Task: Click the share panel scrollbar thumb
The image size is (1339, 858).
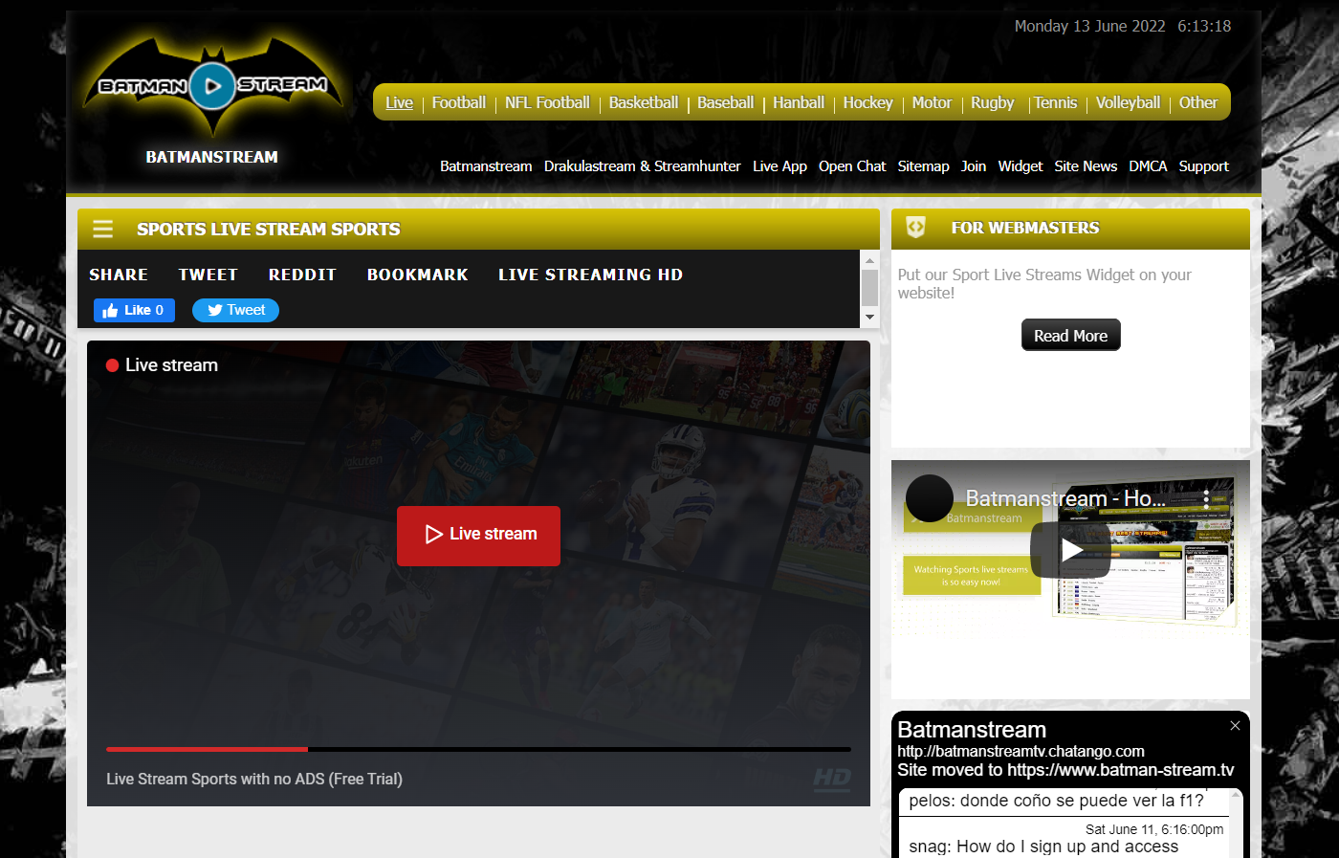Action: point(869,287)
